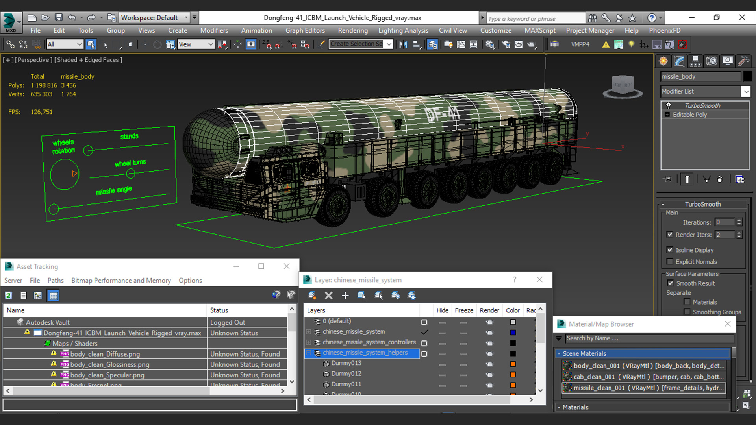This screenshot has height=425, width=756.
Task: Click the light bulb toolbar icon
Action: (631, 44)
